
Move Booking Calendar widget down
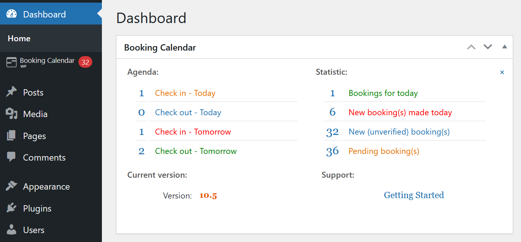(488, 47)
